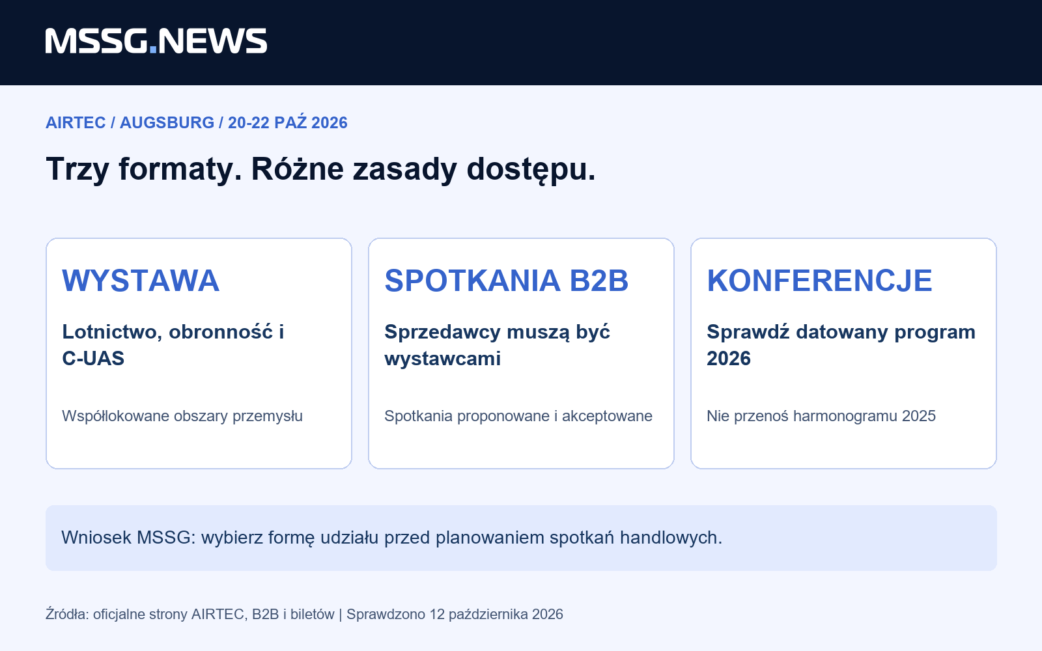The image size is (1042, 651).
Task: Click "Sprzedawcy muszą być wystawcami" subtitle
Action: click(498, 345)
